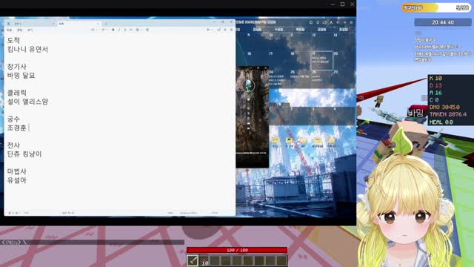Toggle bold formatting in Notepad toolbar
The height and width of the screenshot is (267, 474).
point(113,30)
